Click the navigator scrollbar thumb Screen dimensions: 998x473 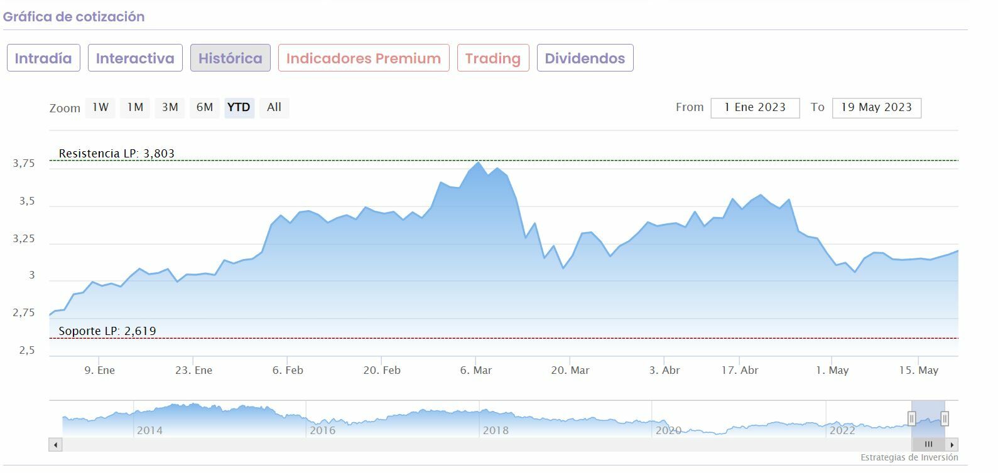[928, 445]
